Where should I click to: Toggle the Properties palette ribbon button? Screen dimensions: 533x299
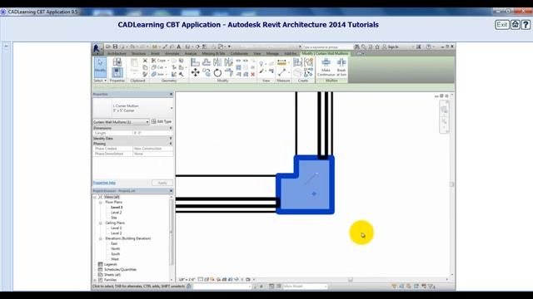pos(117,72)
